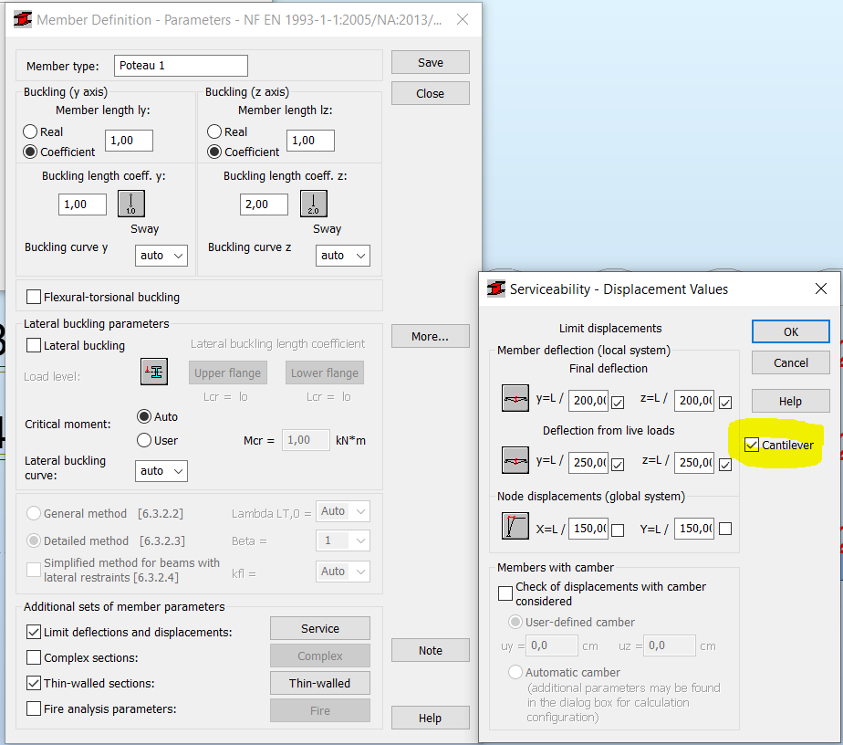This screenshot has width=843, height=745.
Task: Enable check of displacements with camber
Action: pos(505,593)
